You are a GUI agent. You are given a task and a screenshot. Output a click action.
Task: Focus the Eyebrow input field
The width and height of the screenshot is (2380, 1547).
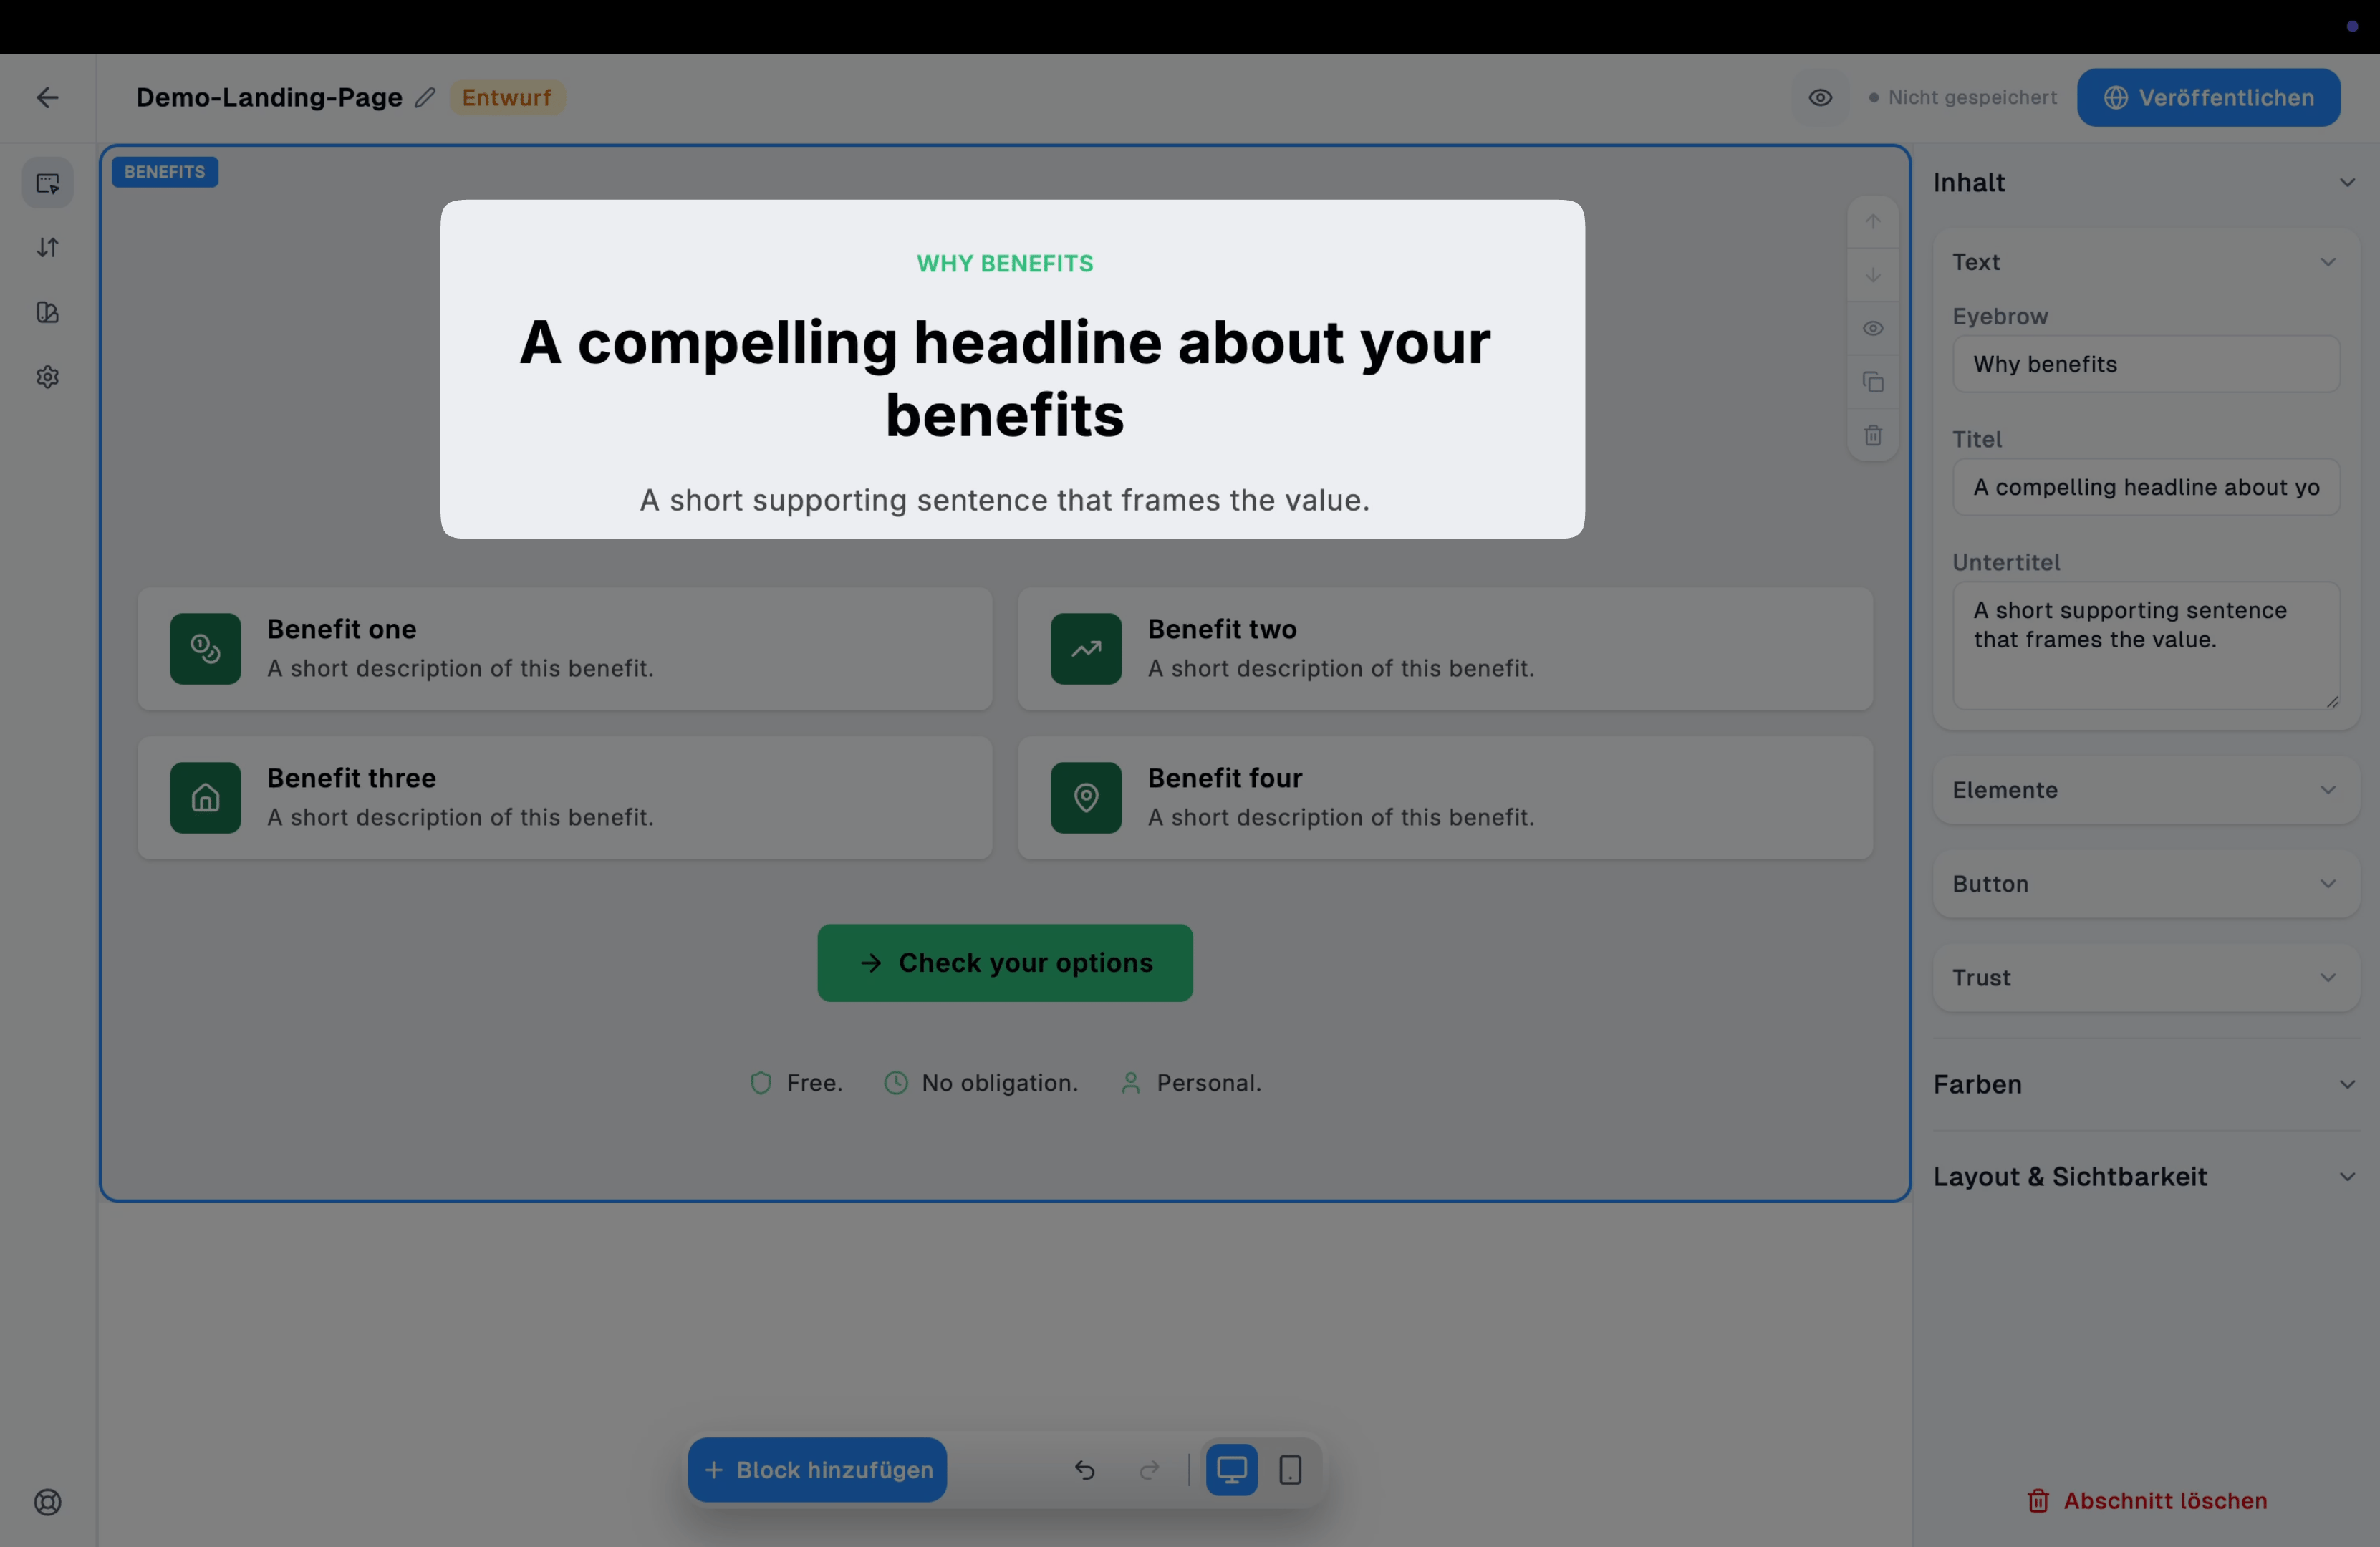2145,364
